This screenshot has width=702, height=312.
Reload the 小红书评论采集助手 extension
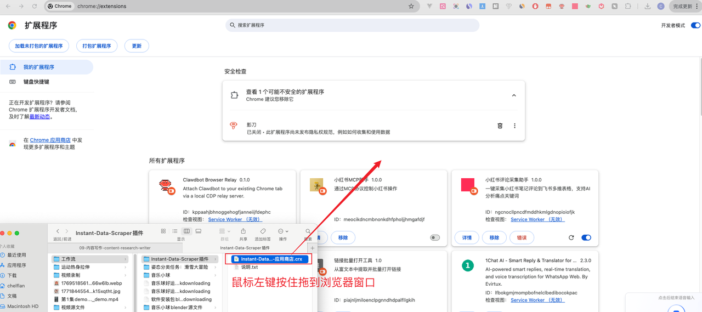[x=571, y=237]
